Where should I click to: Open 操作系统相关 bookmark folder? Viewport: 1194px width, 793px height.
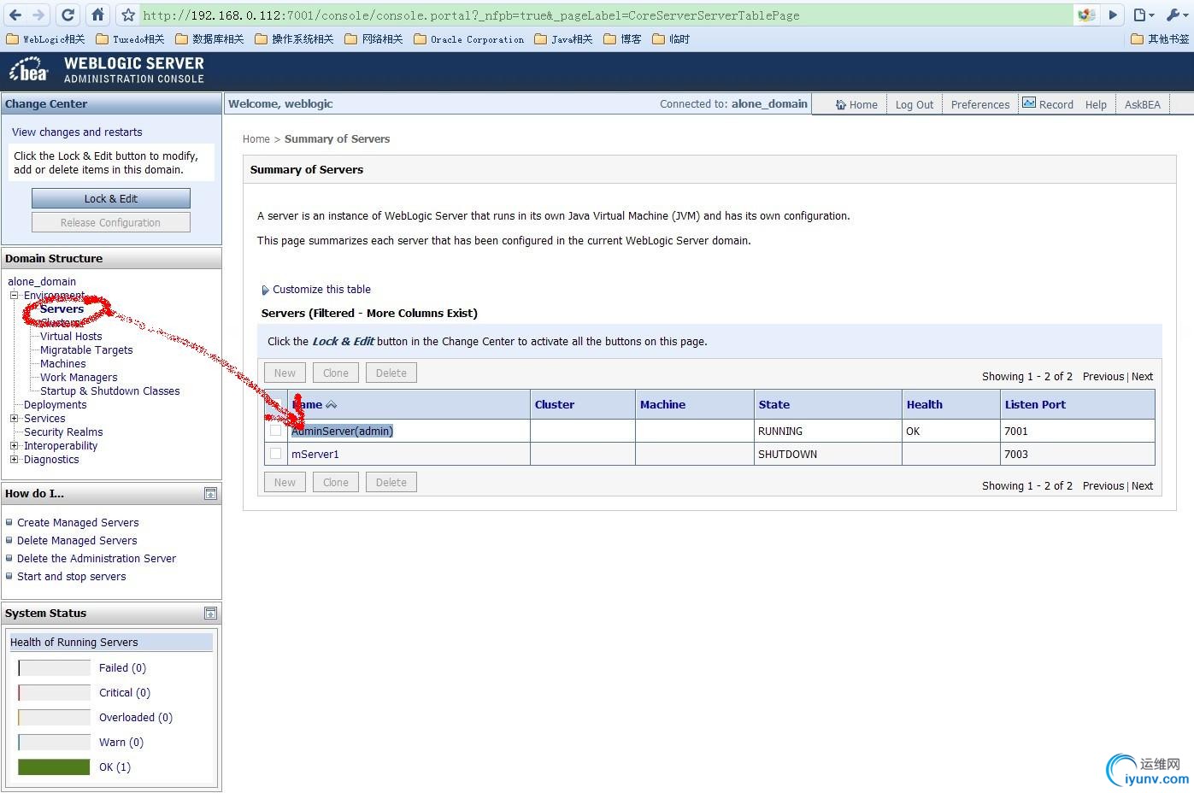click(294, 39)
